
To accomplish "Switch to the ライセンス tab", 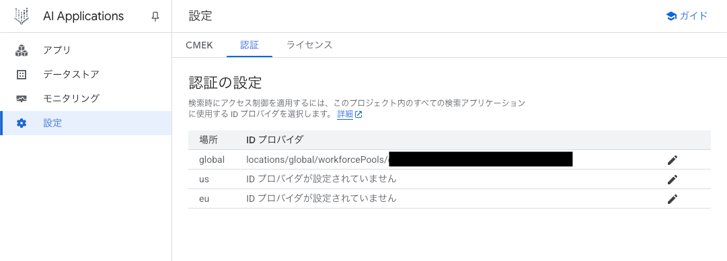I will [x=309, y=46].
